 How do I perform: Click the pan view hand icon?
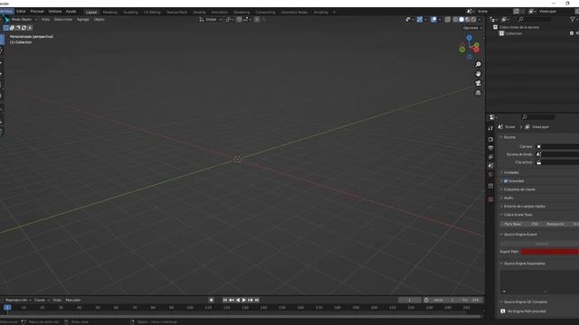[478, 74]
